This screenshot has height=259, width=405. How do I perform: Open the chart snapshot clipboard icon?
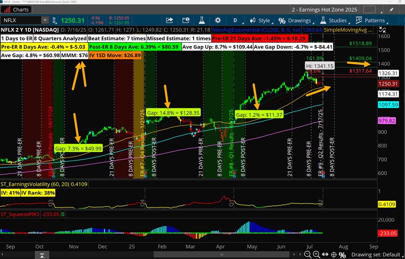tap(186, 20)
